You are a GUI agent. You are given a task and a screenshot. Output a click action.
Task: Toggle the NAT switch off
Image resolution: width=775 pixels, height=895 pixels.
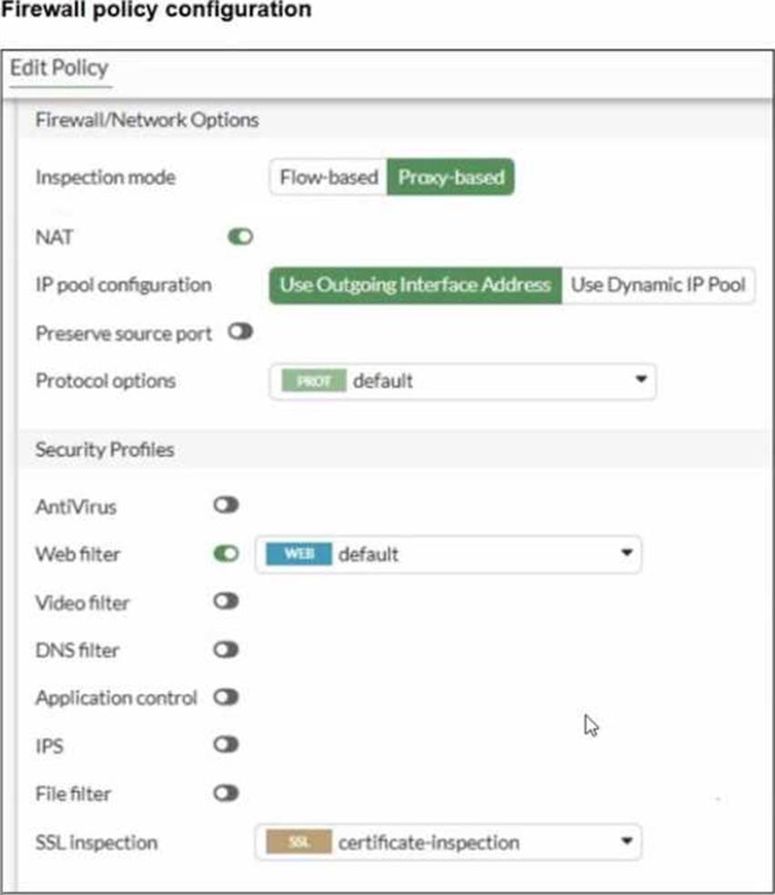click(x=240, y=237)
